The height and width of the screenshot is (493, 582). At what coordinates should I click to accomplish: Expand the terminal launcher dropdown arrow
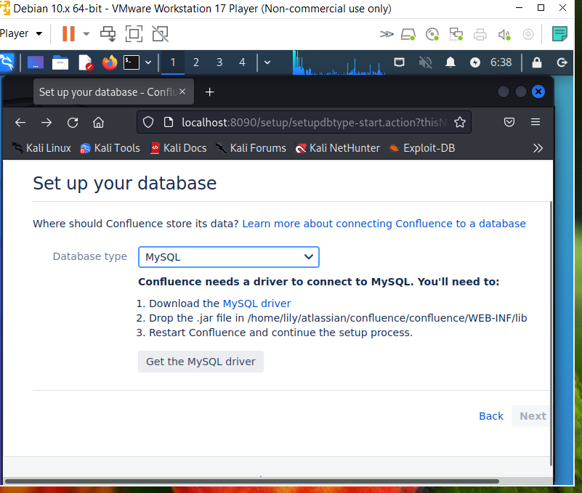[148, 62]
